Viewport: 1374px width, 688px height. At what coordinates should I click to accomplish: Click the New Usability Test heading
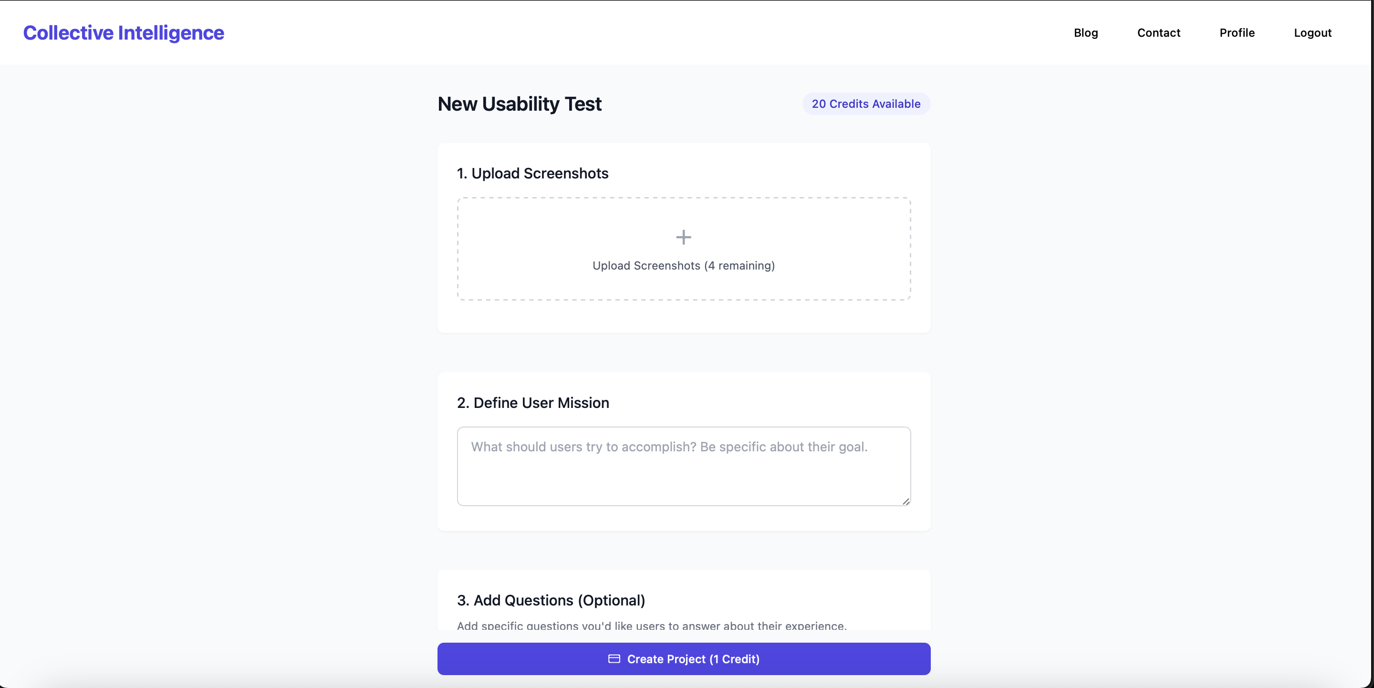(x=519, y=104)
